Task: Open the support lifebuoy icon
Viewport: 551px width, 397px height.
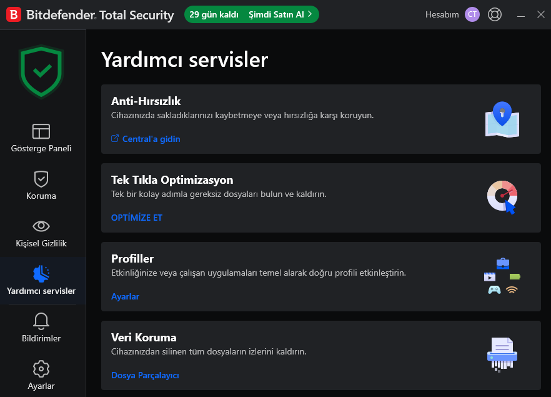Action: (495, 14)
